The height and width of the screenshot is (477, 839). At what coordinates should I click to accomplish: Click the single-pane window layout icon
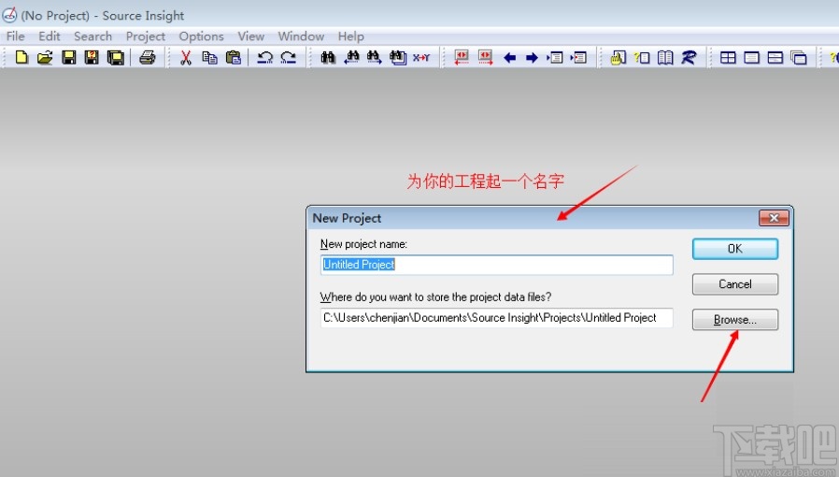point(751,57)
